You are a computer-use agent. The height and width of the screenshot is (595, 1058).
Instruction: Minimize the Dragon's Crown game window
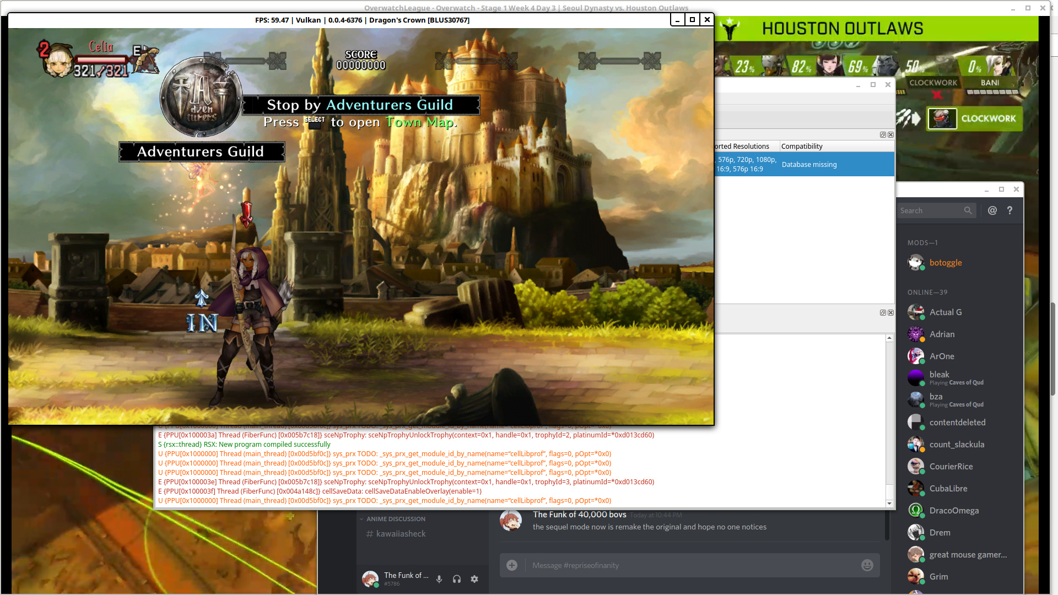tap(678, 20)
